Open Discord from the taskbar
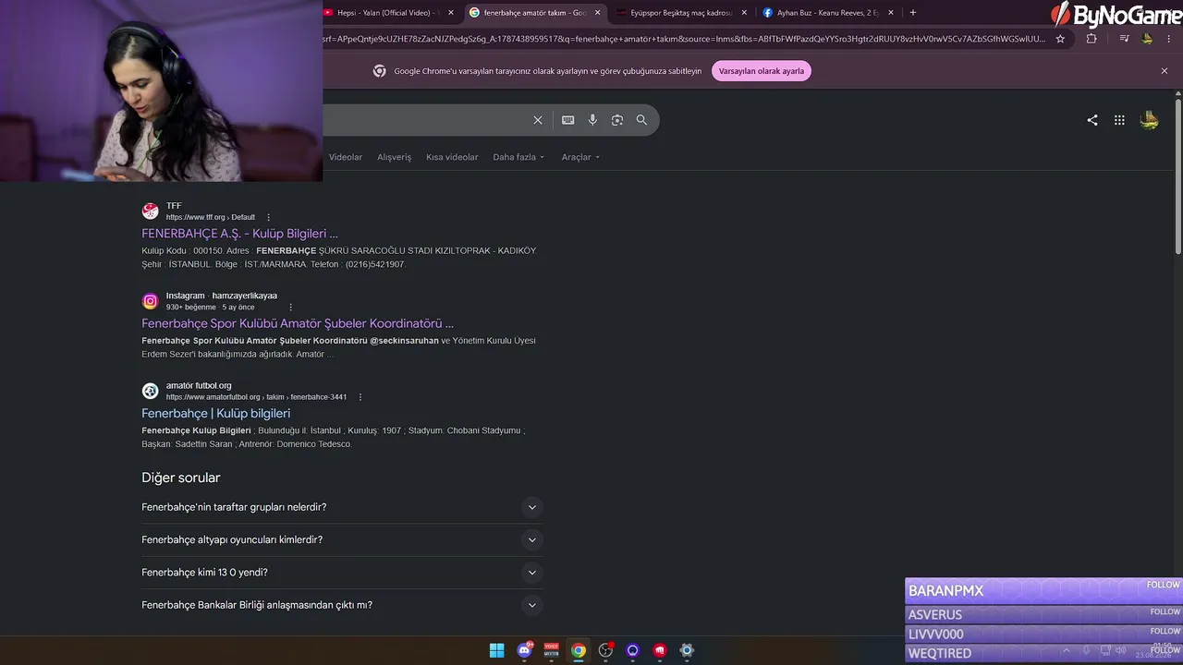 pyautogui.click(x=525, y=650)
